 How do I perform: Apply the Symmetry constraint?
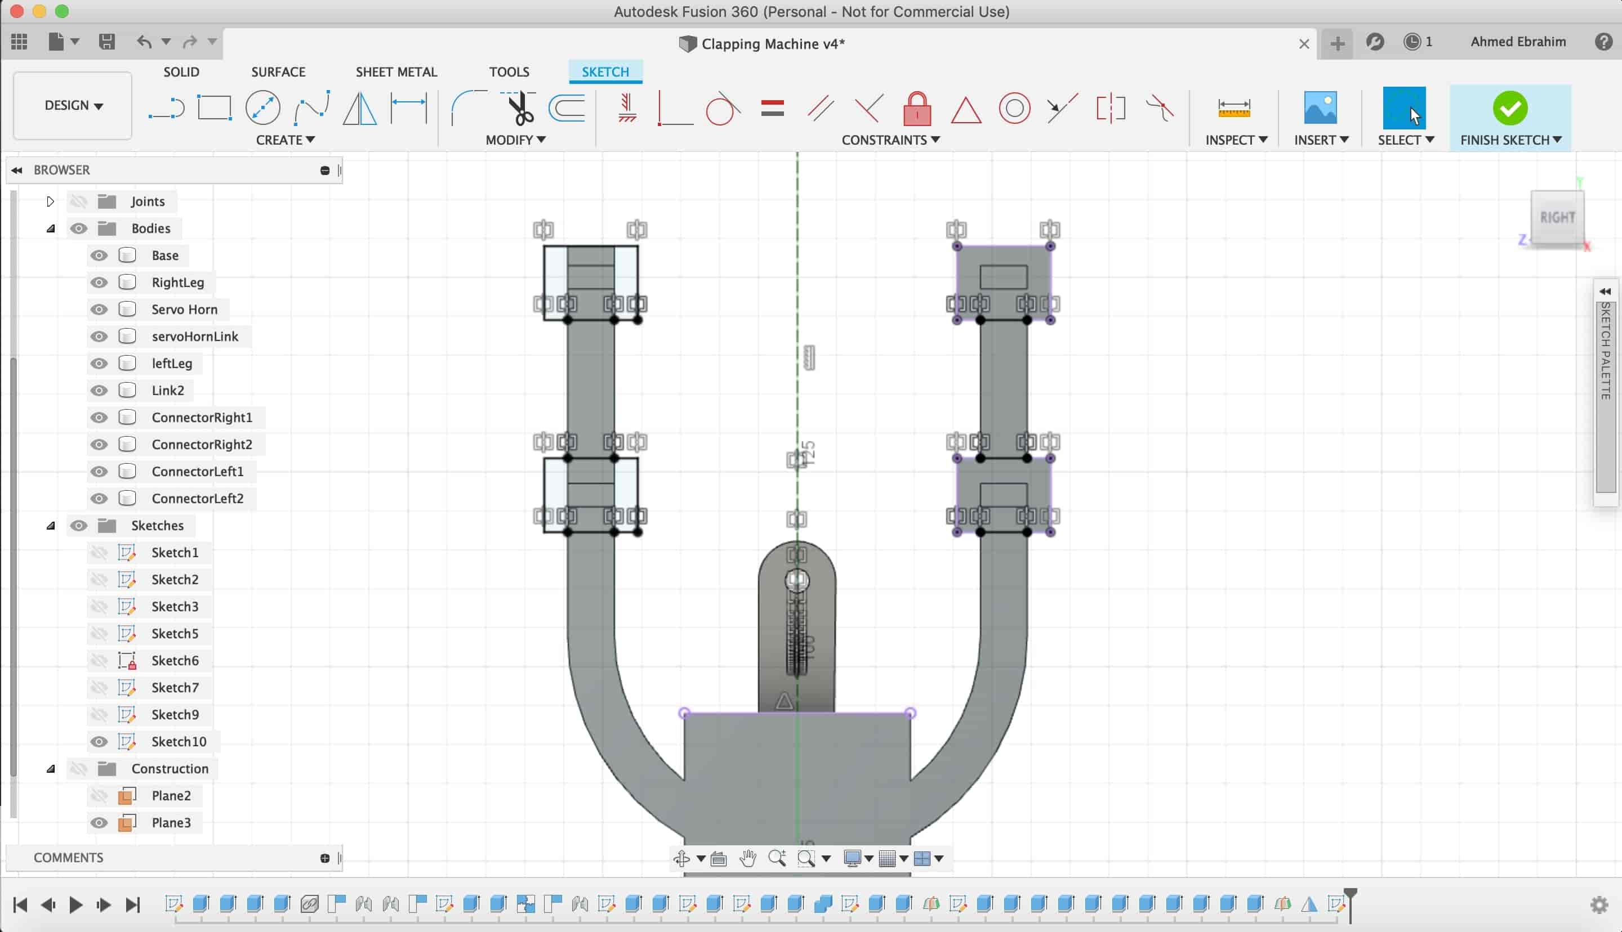(1111, 107)
